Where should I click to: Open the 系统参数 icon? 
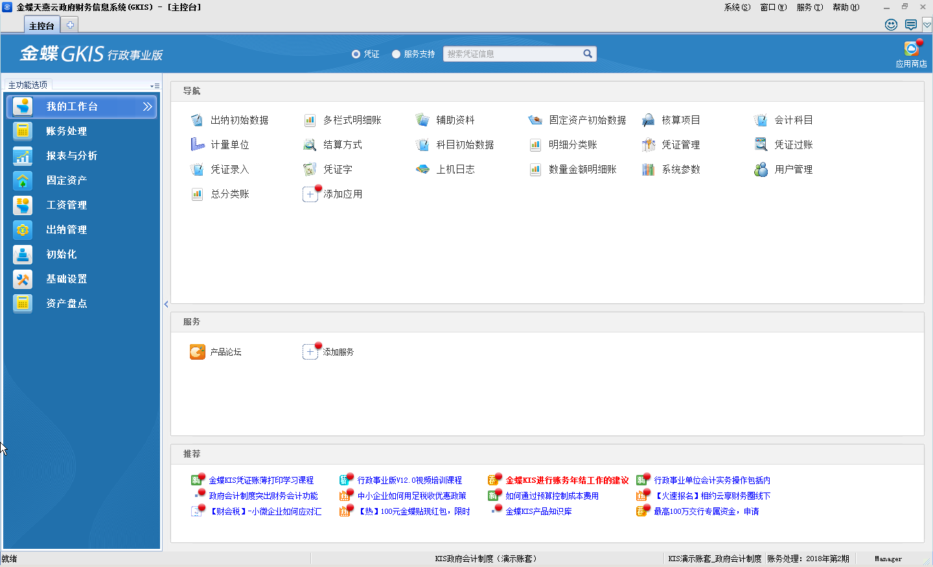[x=648, y=169]
